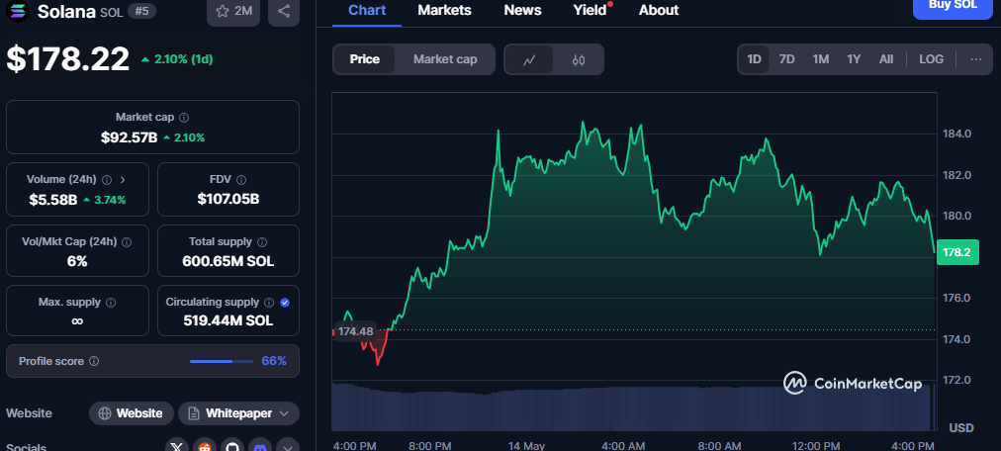
Task: Open the Whitepaper dropdown
Action: [x=238, y=413]
